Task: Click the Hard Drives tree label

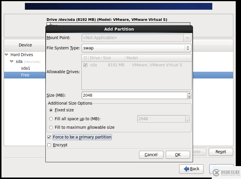Action: 22,55
